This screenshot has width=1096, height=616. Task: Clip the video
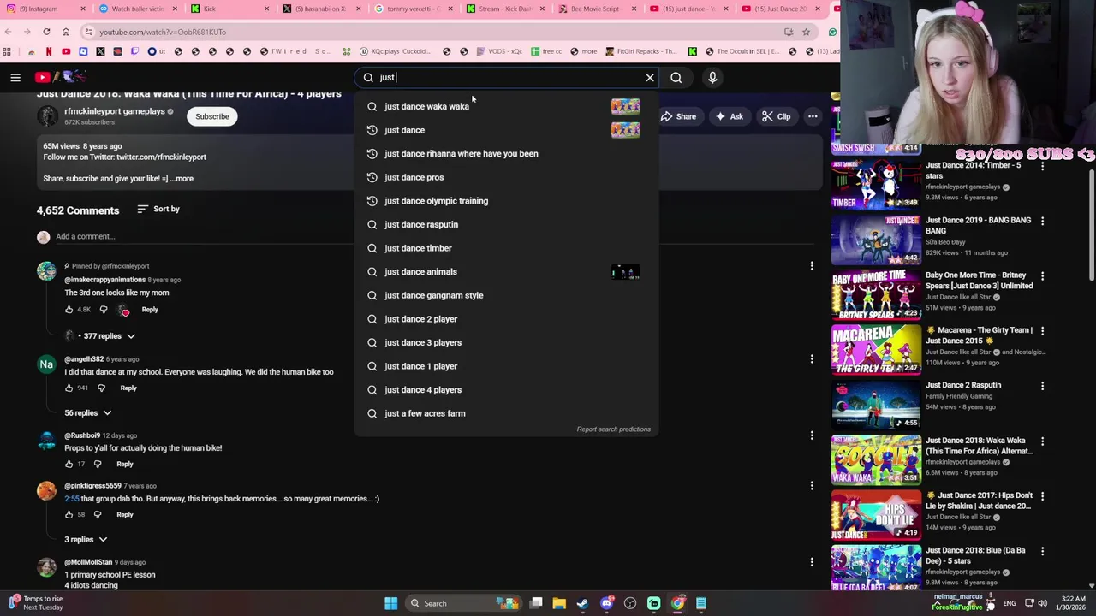click(776, 116)
